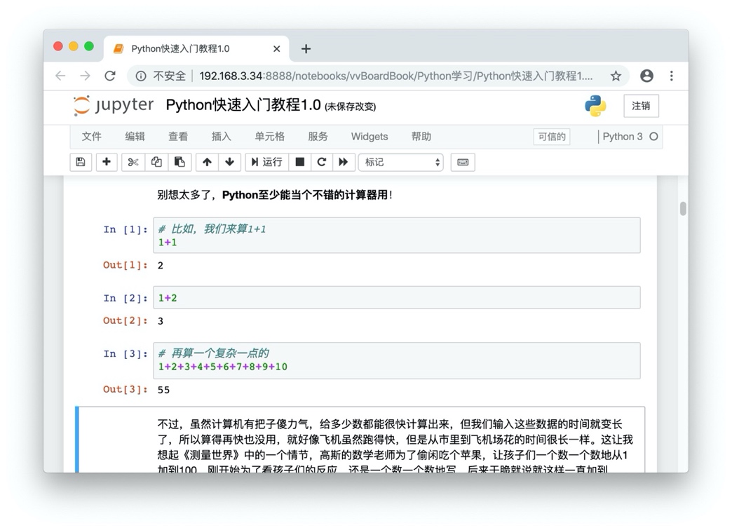The height and width of the screenshot is (530, 732).
Task: Open a new browser tab with plus
Action: tap(306, 48)
